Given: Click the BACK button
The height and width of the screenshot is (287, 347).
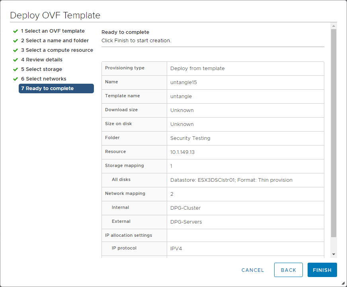Looking at the screenshot, I should coord(288,270).
